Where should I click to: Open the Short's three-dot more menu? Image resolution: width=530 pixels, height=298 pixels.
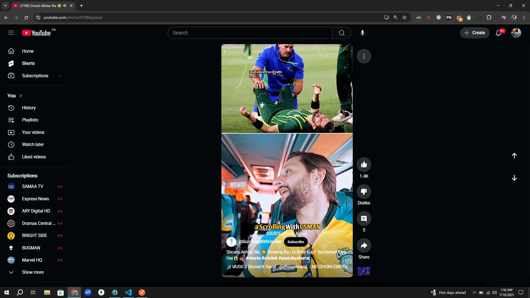pyautogui.click(x=364, y=56)
